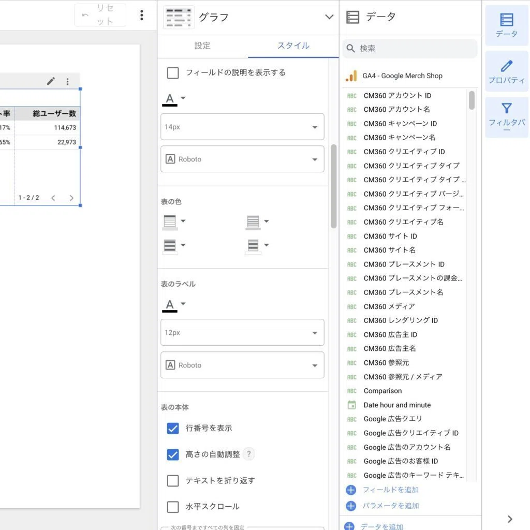Open the label Roboto font dropdown

[242, 365]
